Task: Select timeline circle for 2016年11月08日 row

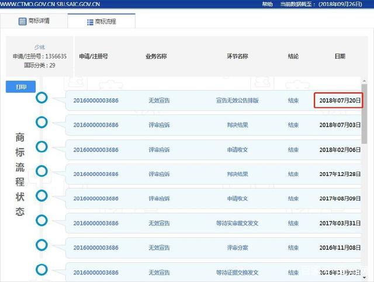Action: tap(41, 245)
